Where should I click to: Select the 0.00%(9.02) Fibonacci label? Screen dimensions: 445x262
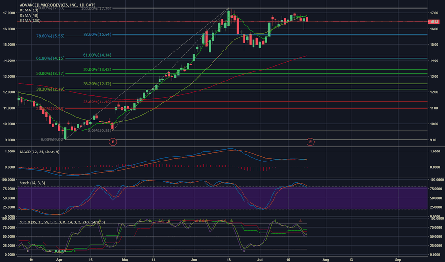[53, 140]
